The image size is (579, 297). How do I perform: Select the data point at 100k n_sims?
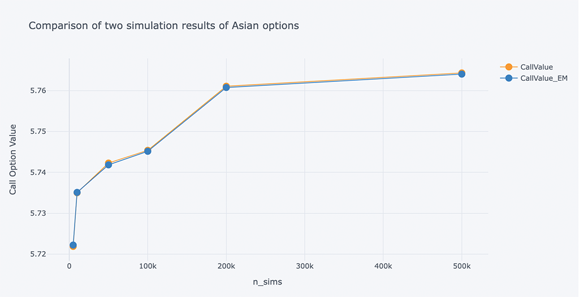tap(148, 151)
